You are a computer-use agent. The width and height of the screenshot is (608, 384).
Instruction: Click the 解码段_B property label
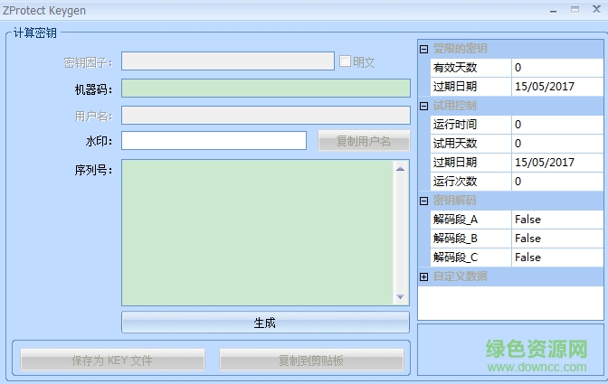455,239
